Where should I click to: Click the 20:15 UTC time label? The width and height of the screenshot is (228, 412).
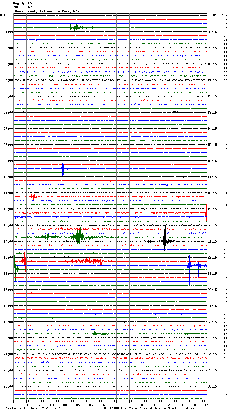(x=212, y=225)
